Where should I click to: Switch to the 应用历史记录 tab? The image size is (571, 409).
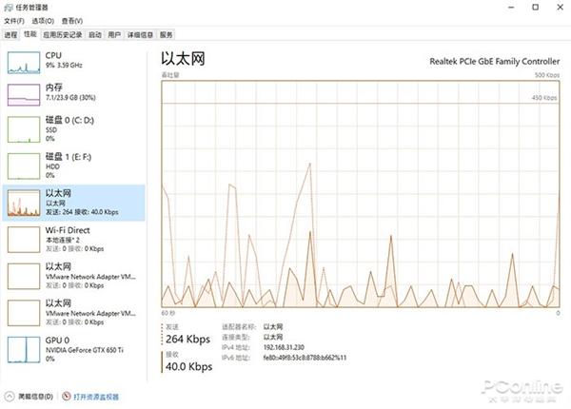pos(63,35)
